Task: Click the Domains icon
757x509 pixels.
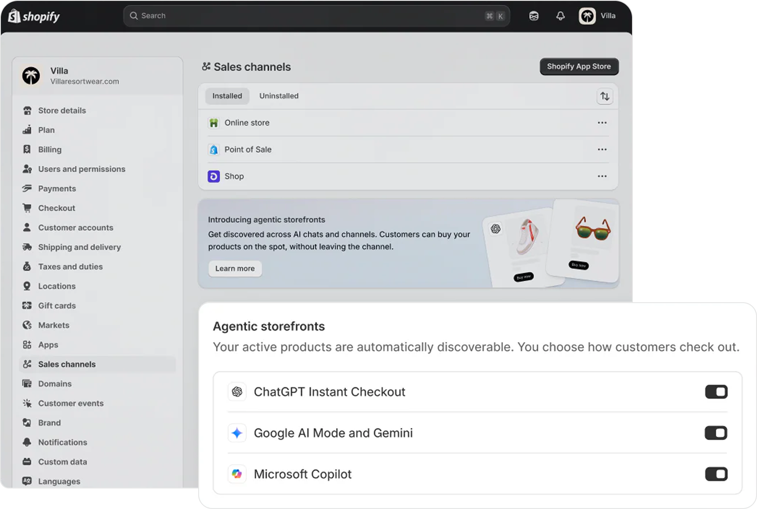Action: click(x=27, y=384)
